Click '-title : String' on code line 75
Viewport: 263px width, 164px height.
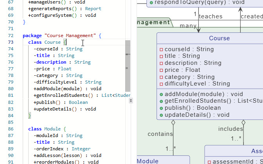pyautogui.click(x=54, y=55)
